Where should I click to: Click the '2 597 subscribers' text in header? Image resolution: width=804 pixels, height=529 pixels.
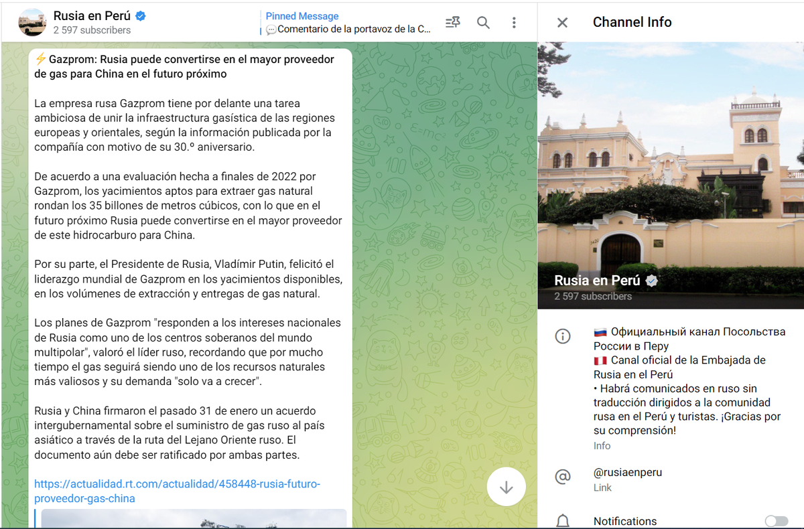click(92, 30)
